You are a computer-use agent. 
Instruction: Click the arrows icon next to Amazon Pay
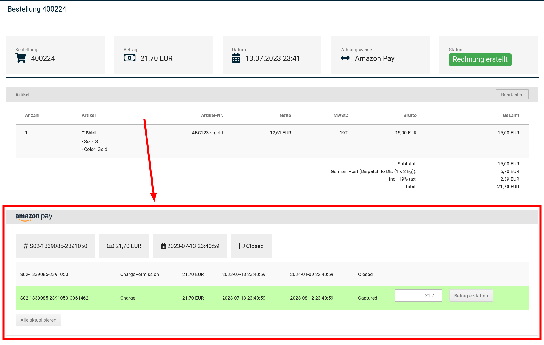coord(345,58)
